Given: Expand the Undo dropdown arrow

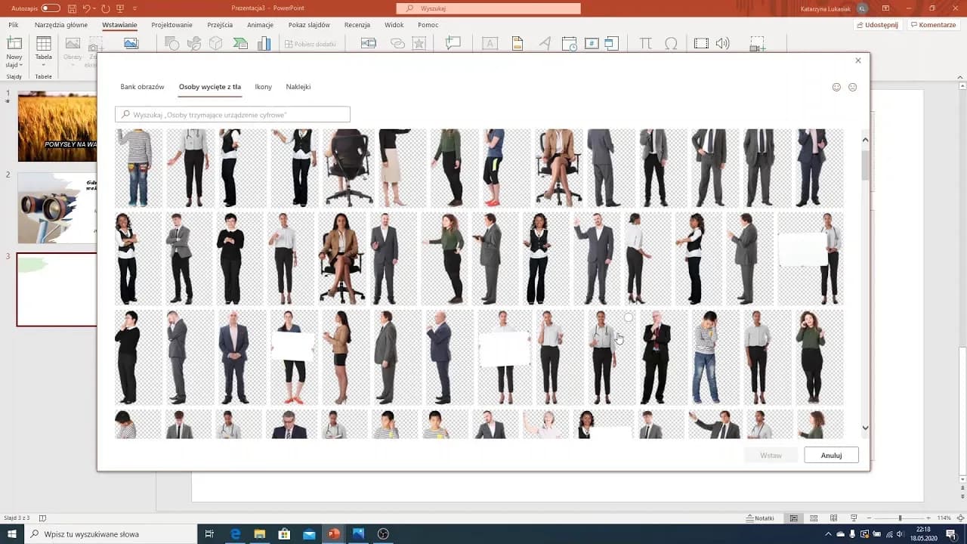Looking at the screenshot, I should click(96, 8).
